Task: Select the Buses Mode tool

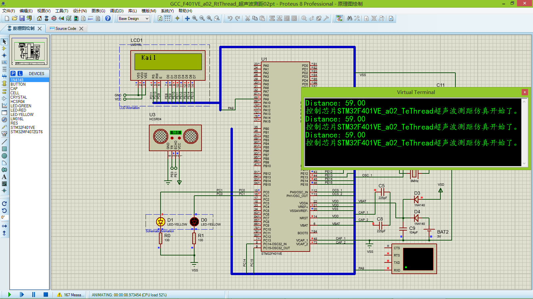Action: 4,76
